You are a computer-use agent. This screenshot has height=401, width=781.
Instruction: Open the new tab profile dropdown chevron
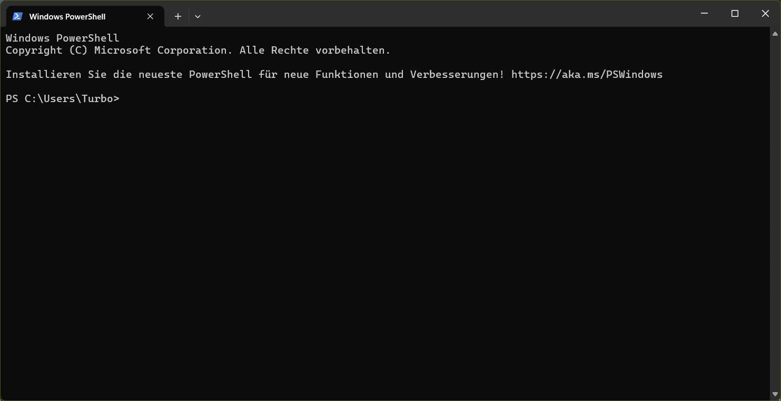197,16
